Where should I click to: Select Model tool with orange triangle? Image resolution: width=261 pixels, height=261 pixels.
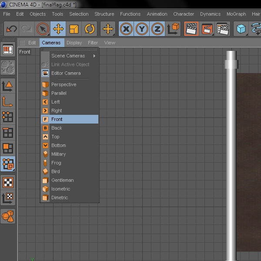click(x=8, y=86)
